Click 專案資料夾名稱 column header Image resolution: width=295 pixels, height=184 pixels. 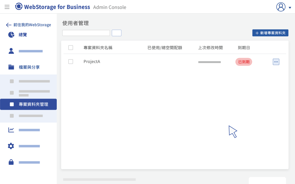pos(98,48)
